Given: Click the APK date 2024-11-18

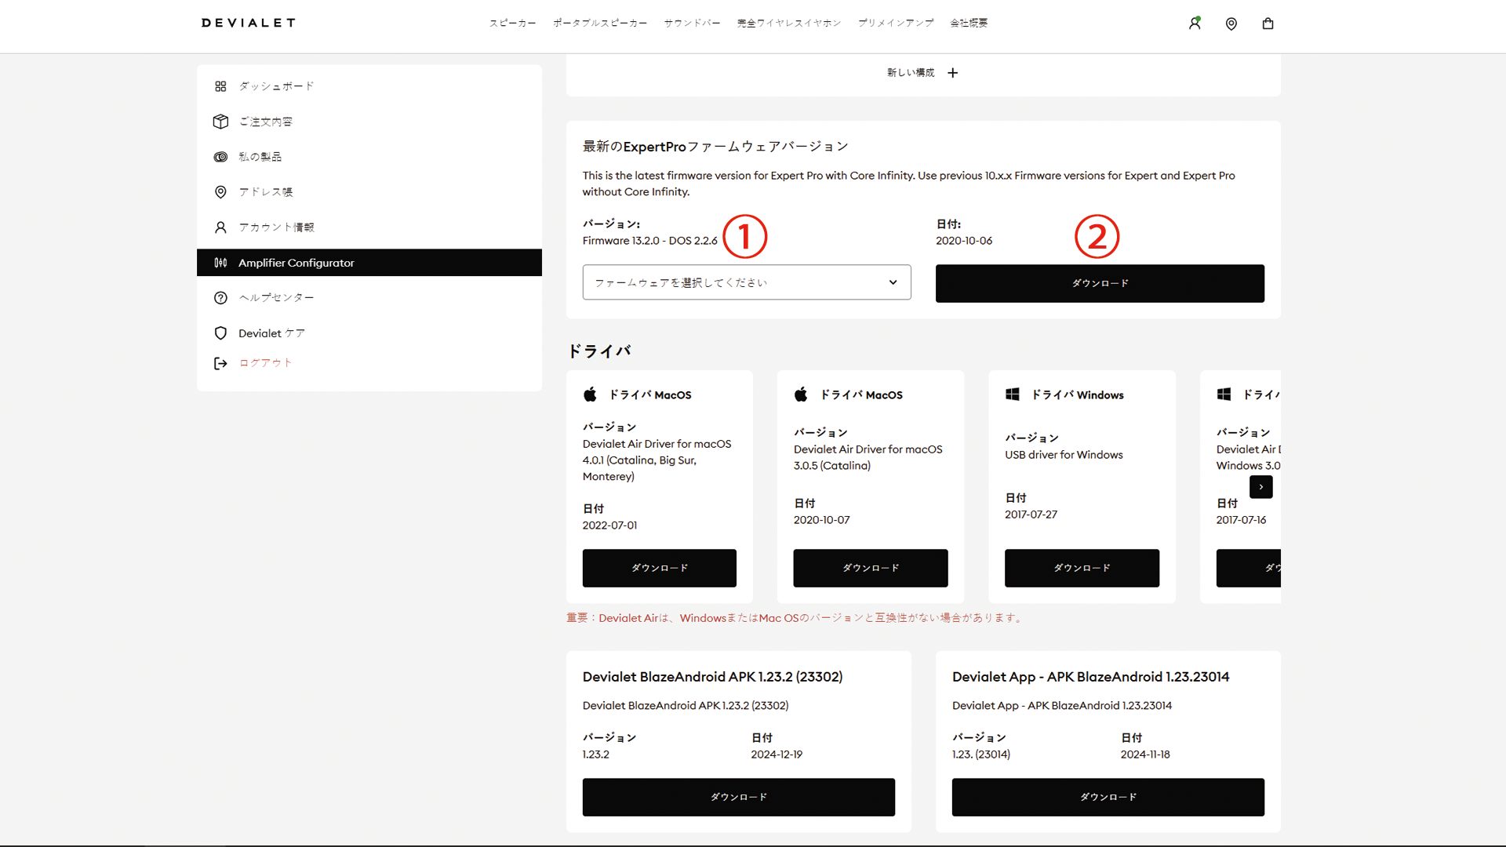Looking at the screenshot, I should (x=1145, y=754).
